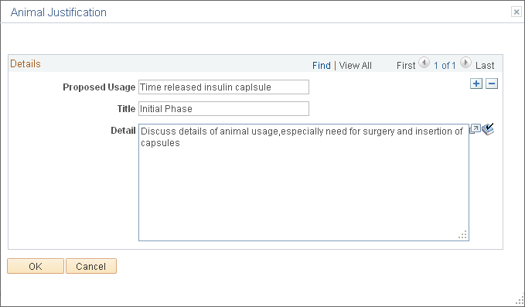525x307 pixels.
Task: Jump to the Last row
Action: pos(485,65)
